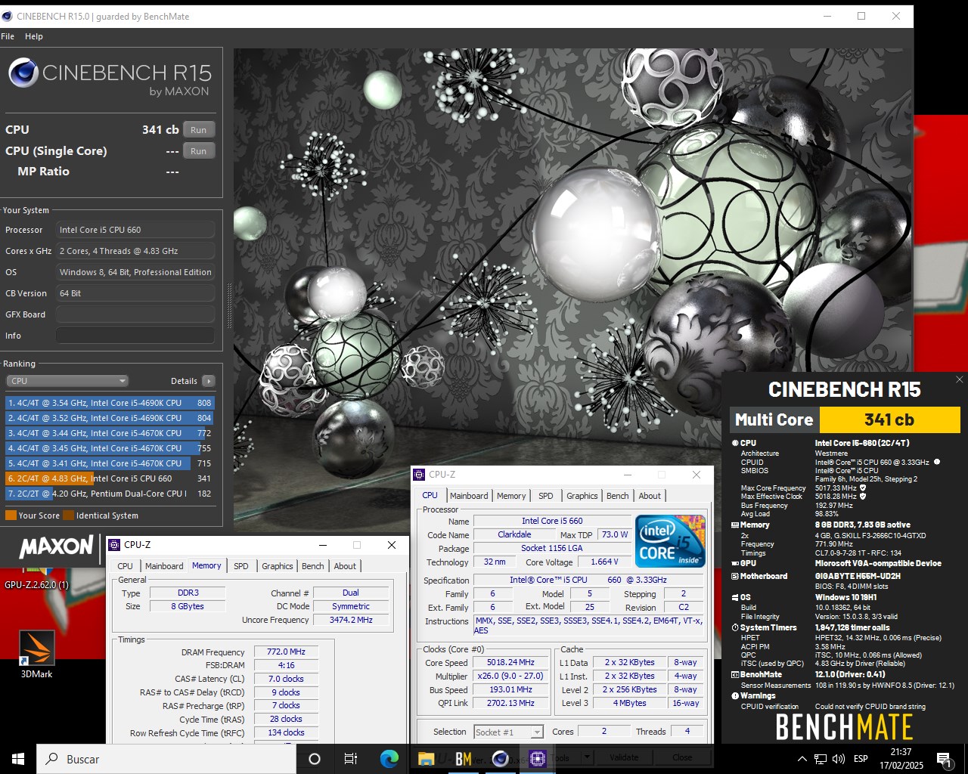
Task: Click the DRAM Frequency 772.0 MHz value
Action: [x=286, y=652]
